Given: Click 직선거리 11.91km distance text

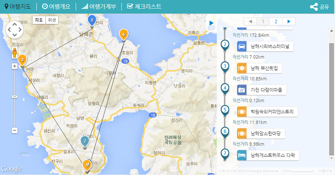Looking at the screenshot, I should pyautogui.click(x=249, y=122).
